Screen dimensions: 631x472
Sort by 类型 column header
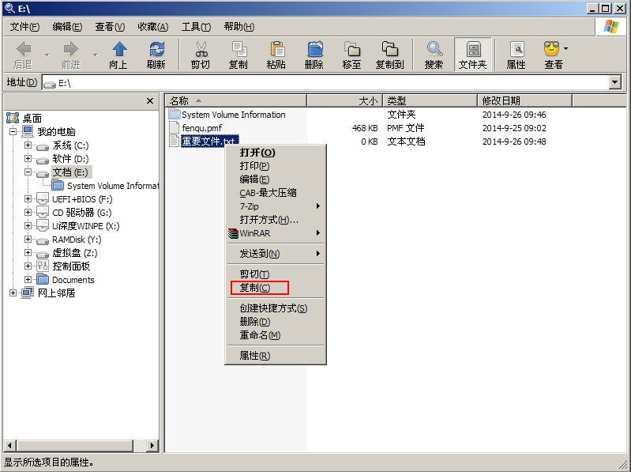(430, 100)
